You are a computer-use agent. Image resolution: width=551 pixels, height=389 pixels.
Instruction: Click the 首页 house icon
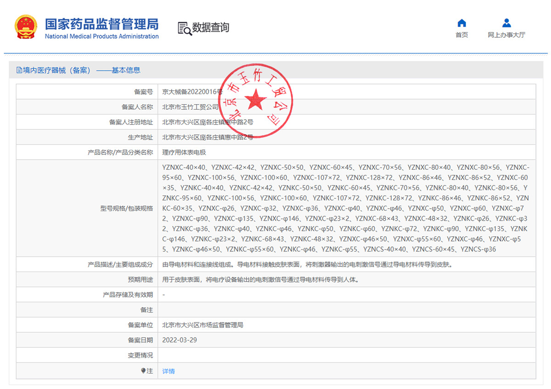coord(462,23)
